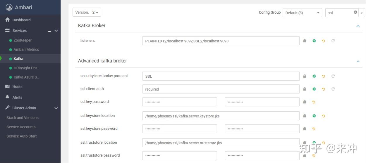Click redo icon for security.inter.broker.protocol
The height and width of the screenshot is (163, 366).
333,76
